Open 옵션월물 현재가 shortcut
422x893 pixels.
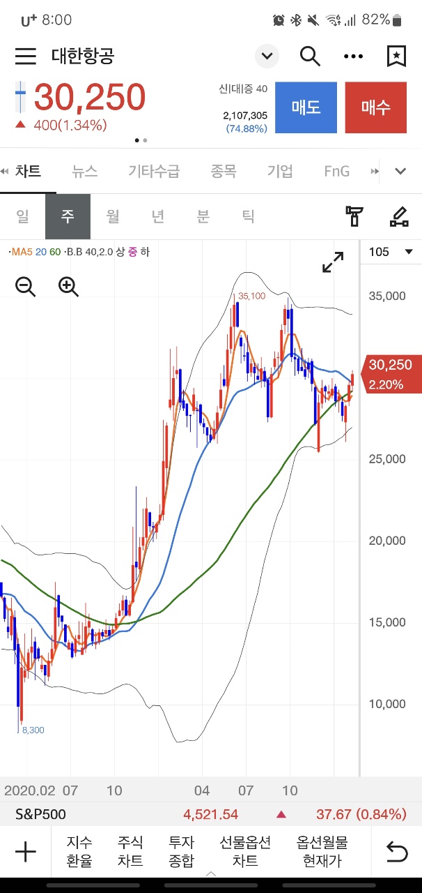[x=322, y=852]
